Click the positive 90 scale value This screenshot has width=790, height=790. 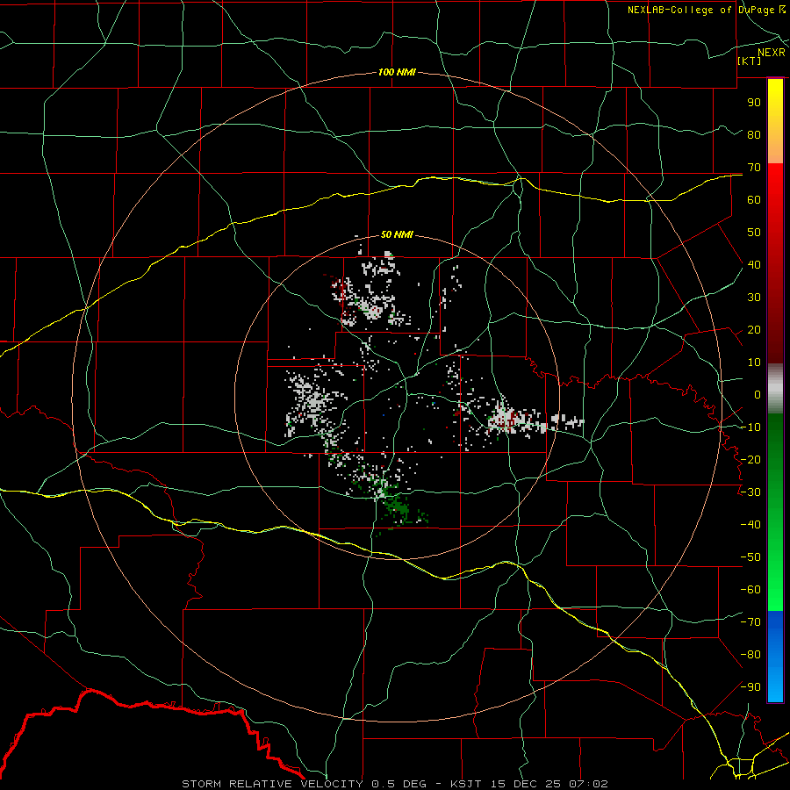[x=754, y=103]
